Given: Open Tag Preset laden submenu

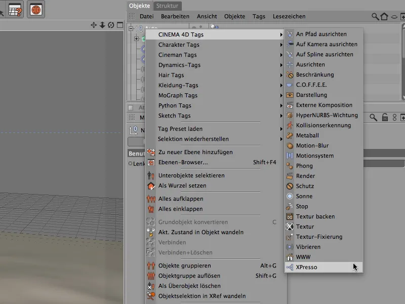Looking at the screenshot, I should 215,129.
